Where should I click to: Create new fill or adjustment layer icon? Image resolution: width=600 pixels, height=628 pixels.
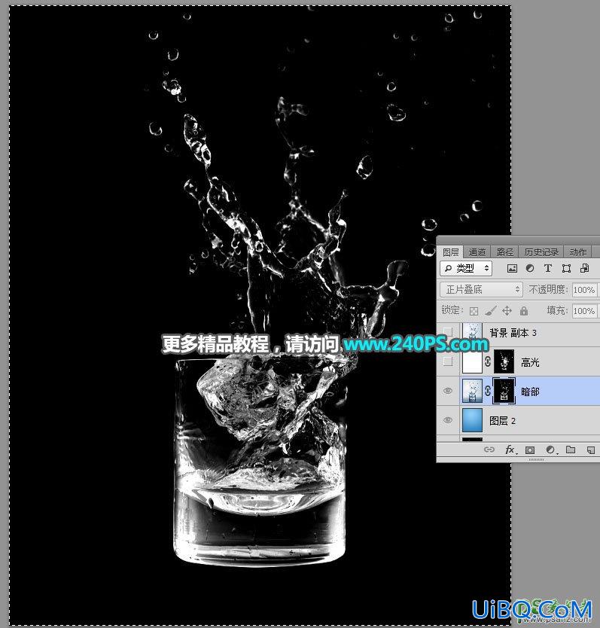tap(551, 450)
